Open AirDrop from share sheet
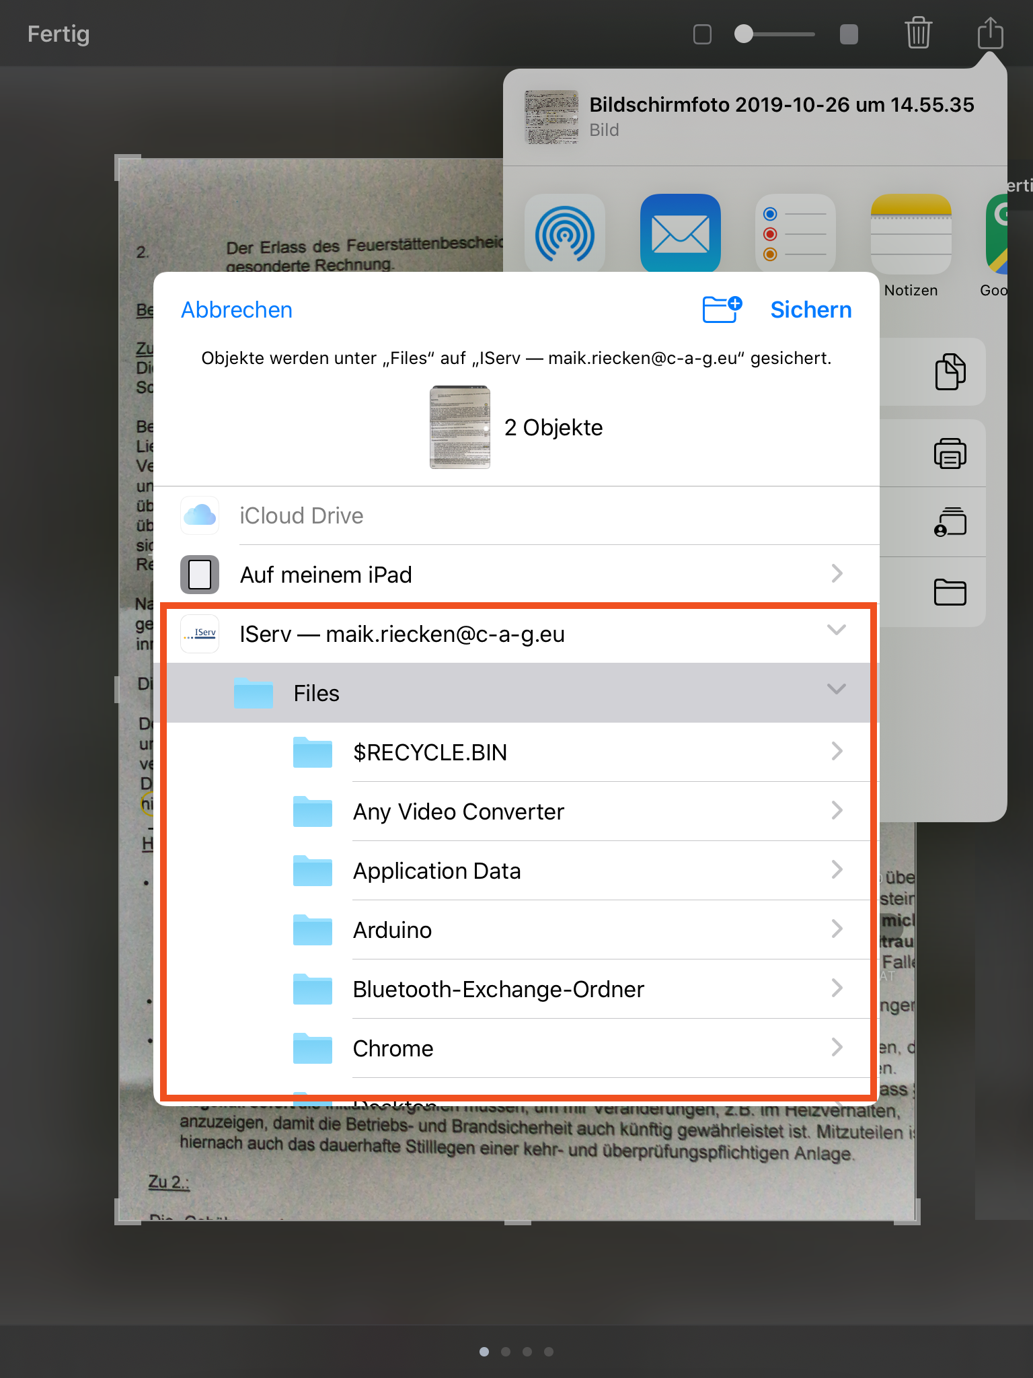Screen dimensions: 1033x1378 (565, 234)
